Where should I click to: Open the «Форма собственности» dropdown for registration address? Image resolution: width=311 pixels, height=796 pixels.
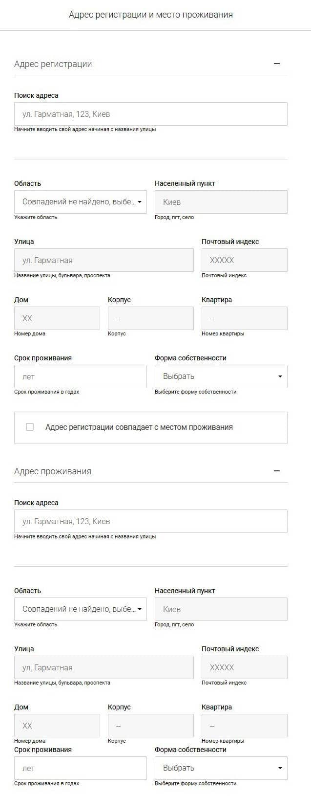pos(221,376)
